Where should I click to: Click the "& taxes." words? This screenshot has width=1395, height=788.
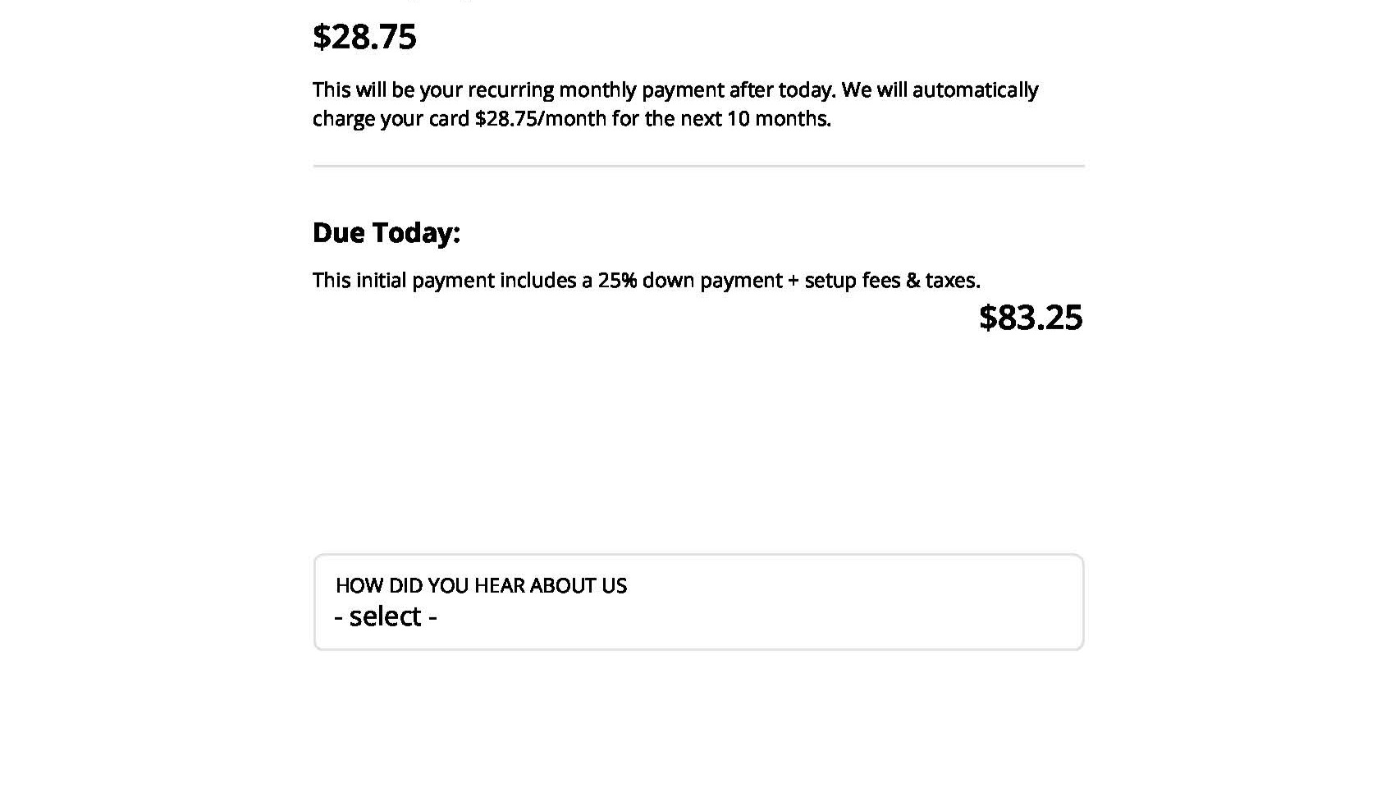943,280
